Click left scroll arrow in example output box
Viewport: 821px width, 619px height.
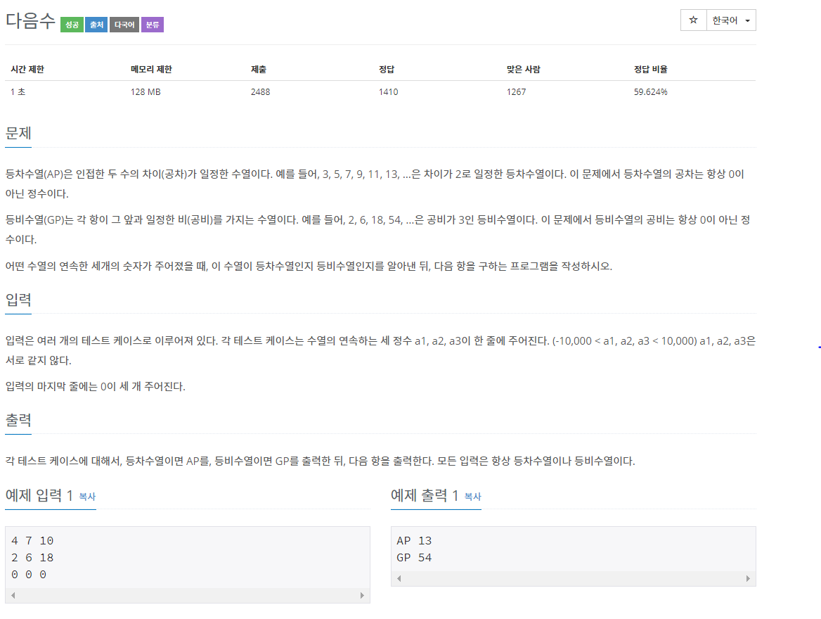click(399, 578)
